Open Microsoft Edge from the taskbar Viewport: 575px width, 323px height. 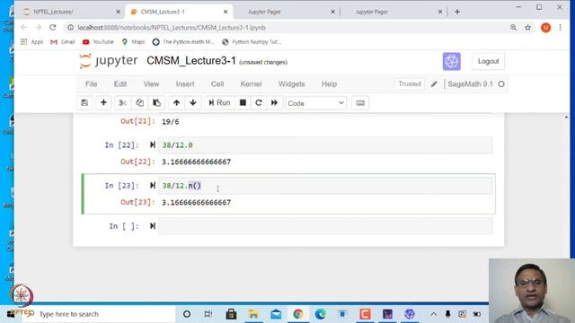pyautogui.click(x=320, y=314)
